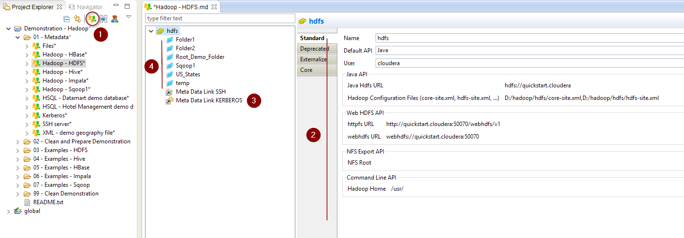Click the type filter text field
684x238 pixels.
pyautogui.click(x=220, y=18)
